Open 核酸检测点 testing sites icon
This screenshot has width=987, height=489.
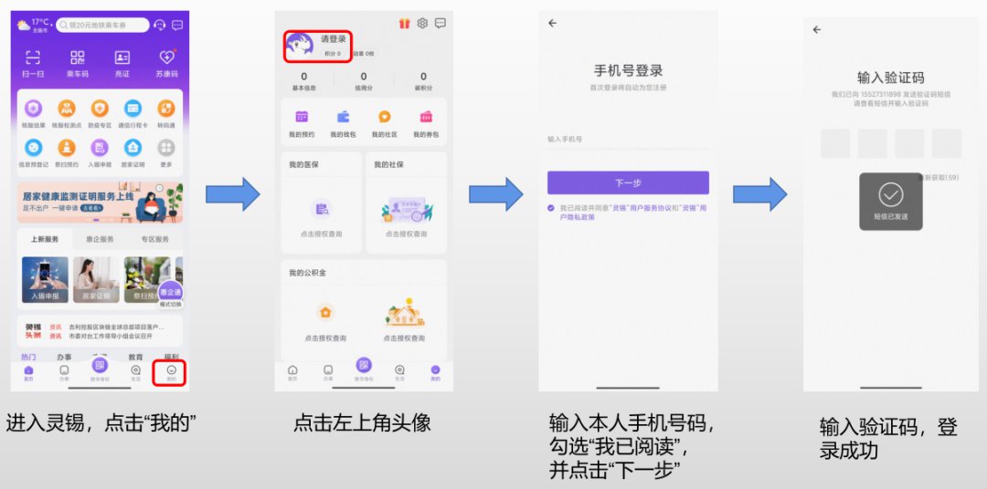tap(67, 109)
